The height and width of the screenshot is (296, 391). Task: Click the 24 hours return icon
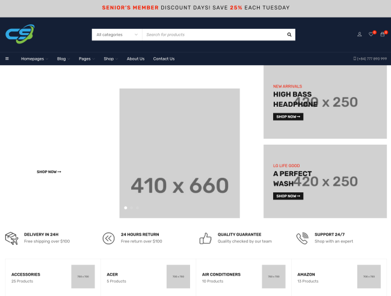(108, 238)
